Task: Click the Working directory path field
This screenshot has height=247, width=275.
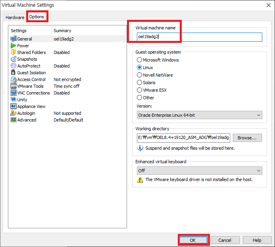Action: point(183,138)
